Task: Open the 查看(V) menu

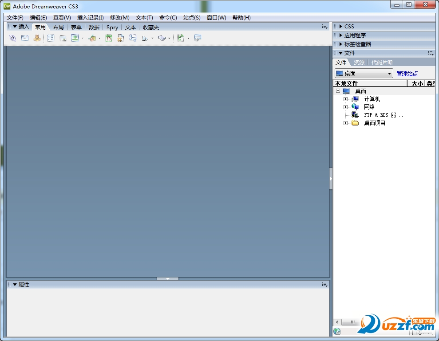Action: [62, 18]
